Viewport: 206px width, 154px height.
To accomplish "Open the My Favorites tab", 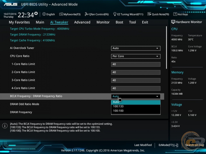I will coord(19,22).
